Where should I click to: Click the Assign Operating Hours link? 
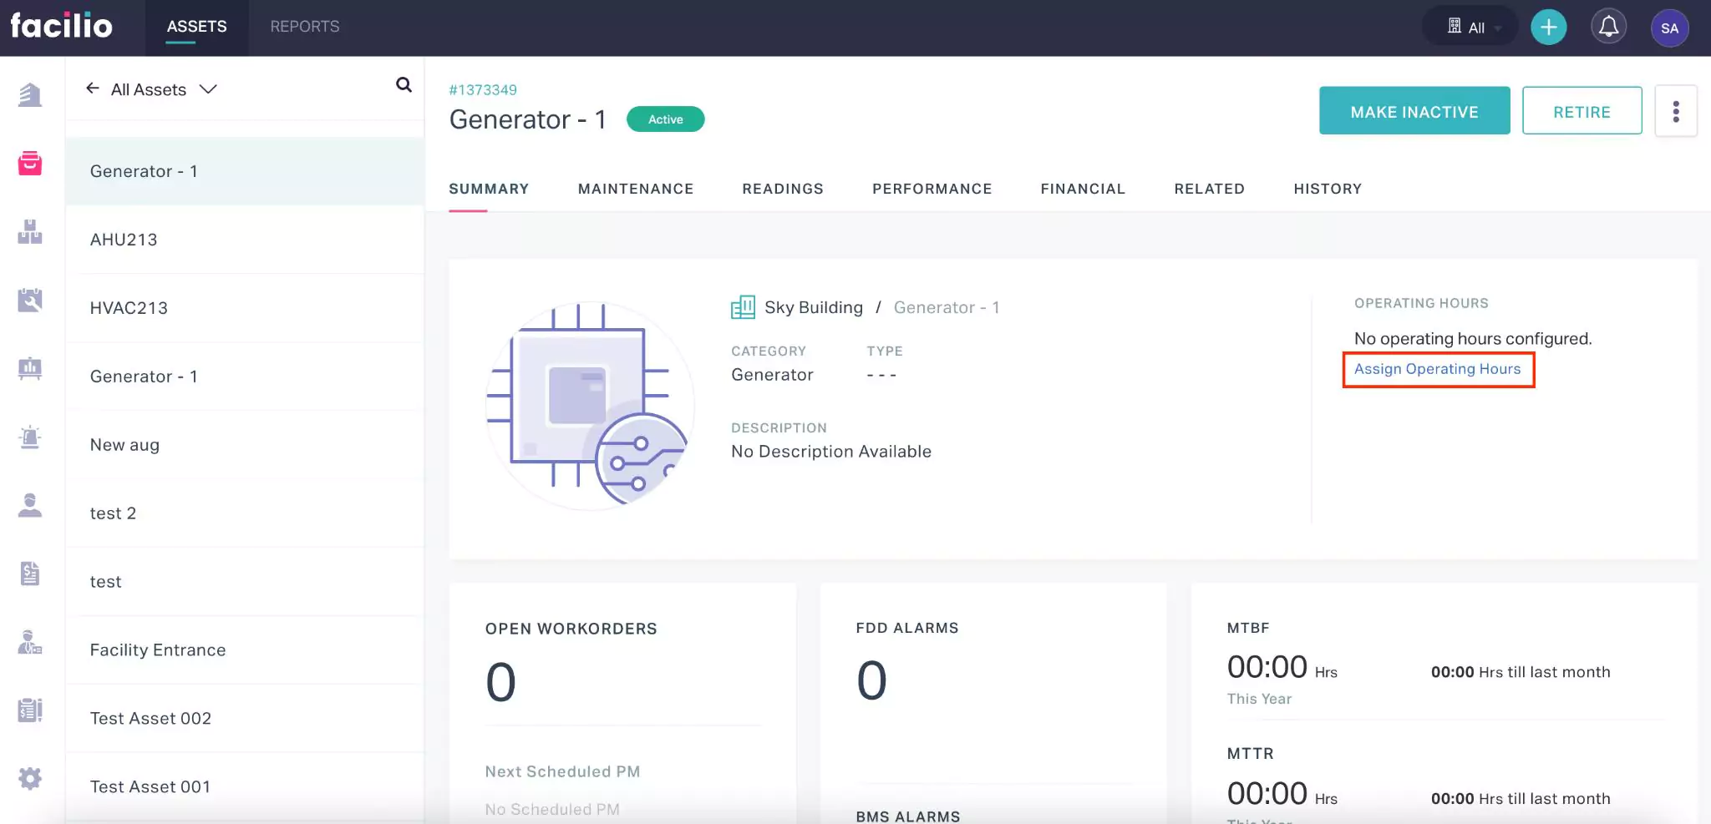click(x=1437, y=369)
